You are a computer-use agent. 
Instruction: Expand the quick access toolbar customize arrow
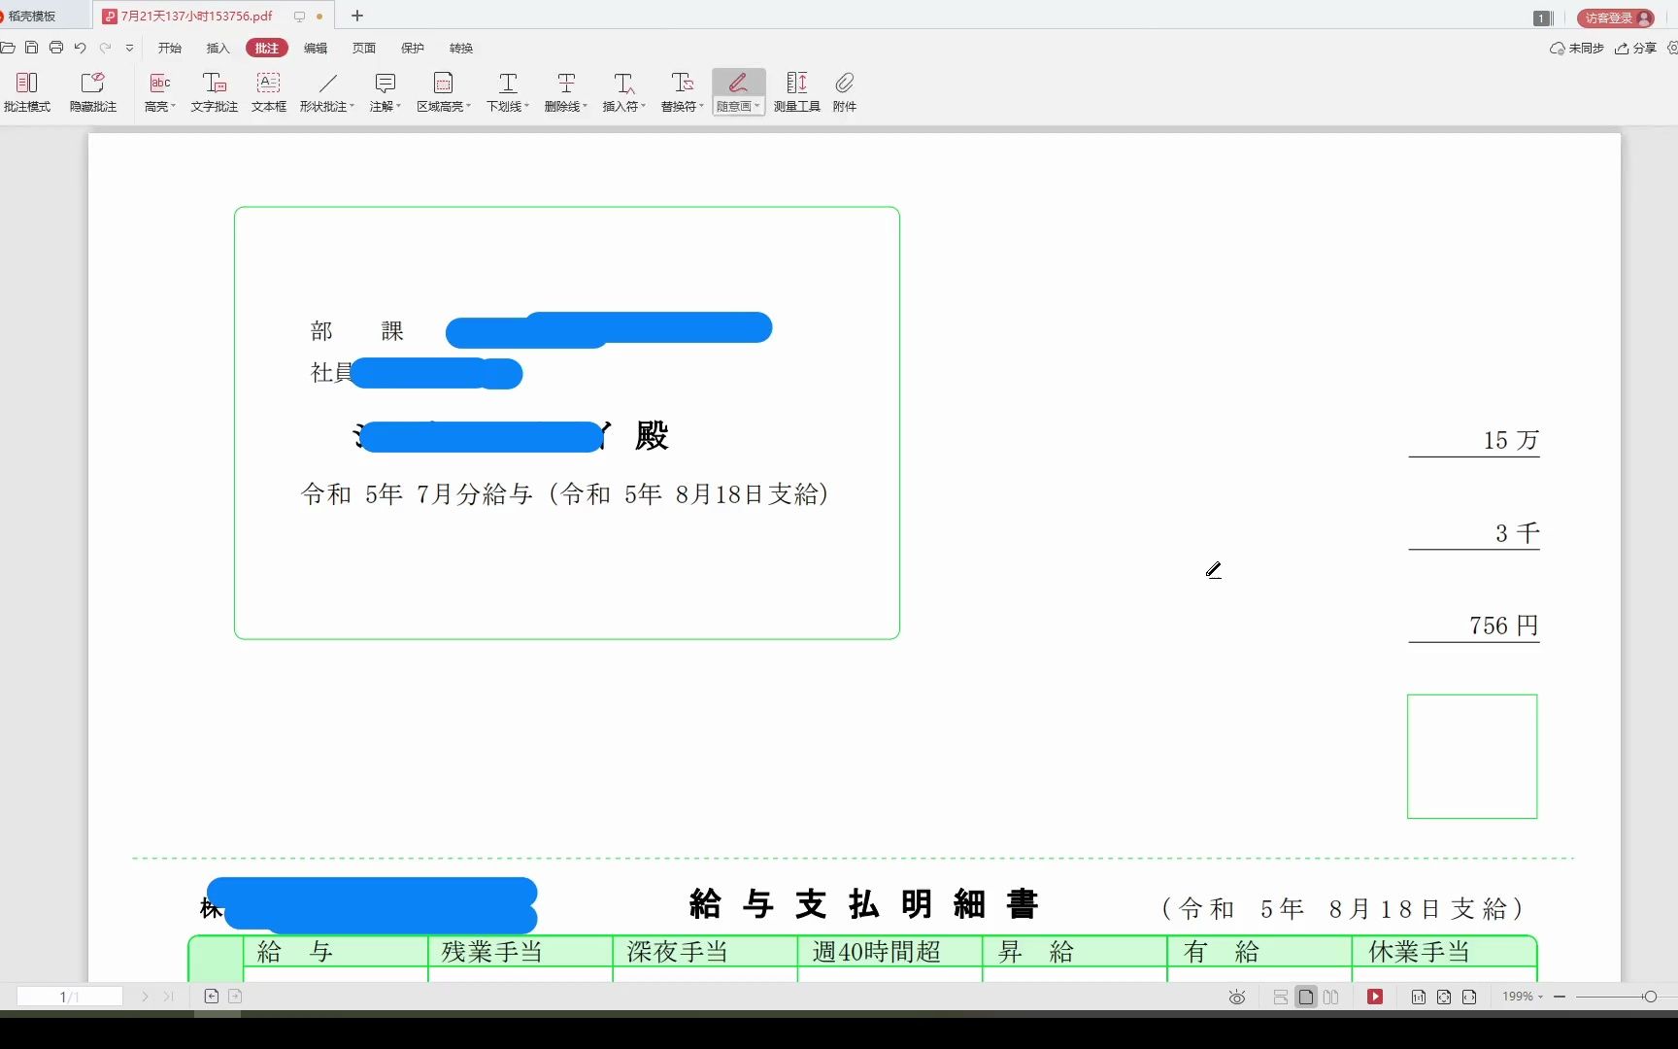click(129, 48)
